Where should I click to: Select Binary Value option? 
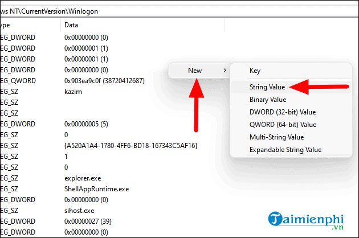[x=267, y=100]
